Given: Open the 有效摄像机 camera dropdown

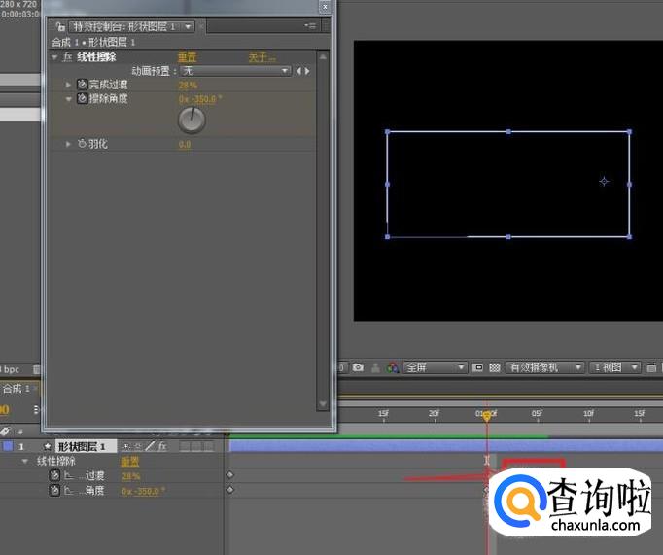Looking at the screenshot, I should point(544,367).
